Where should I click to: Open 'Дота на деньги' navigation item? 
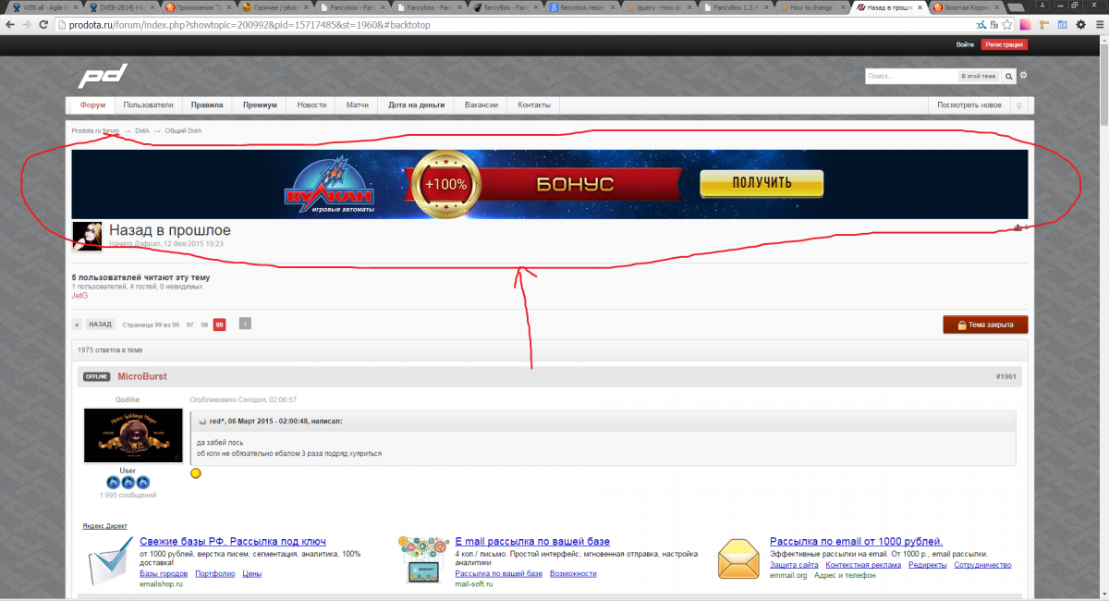pos(417,105)
